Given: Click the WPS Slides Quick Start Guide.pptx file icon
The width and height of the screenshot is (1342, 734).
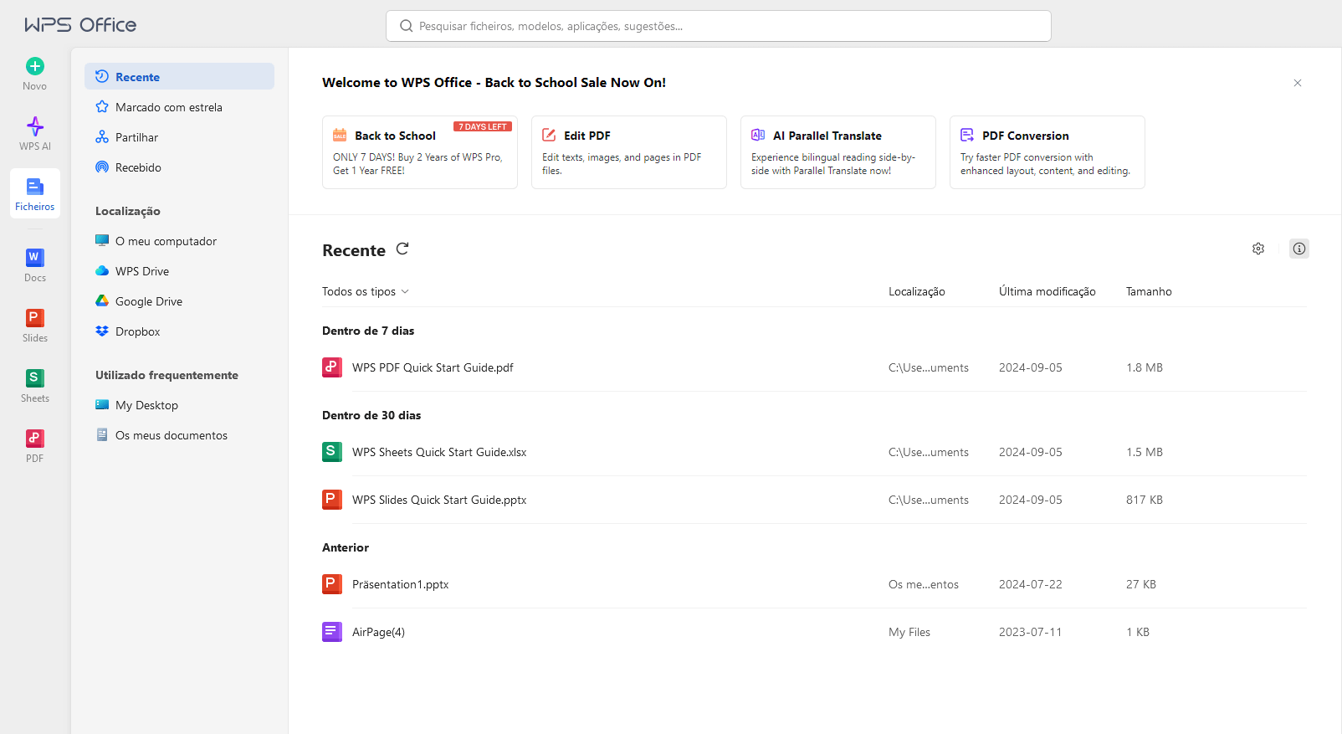Looking at the screenshot, I should (x=332, y=500).
